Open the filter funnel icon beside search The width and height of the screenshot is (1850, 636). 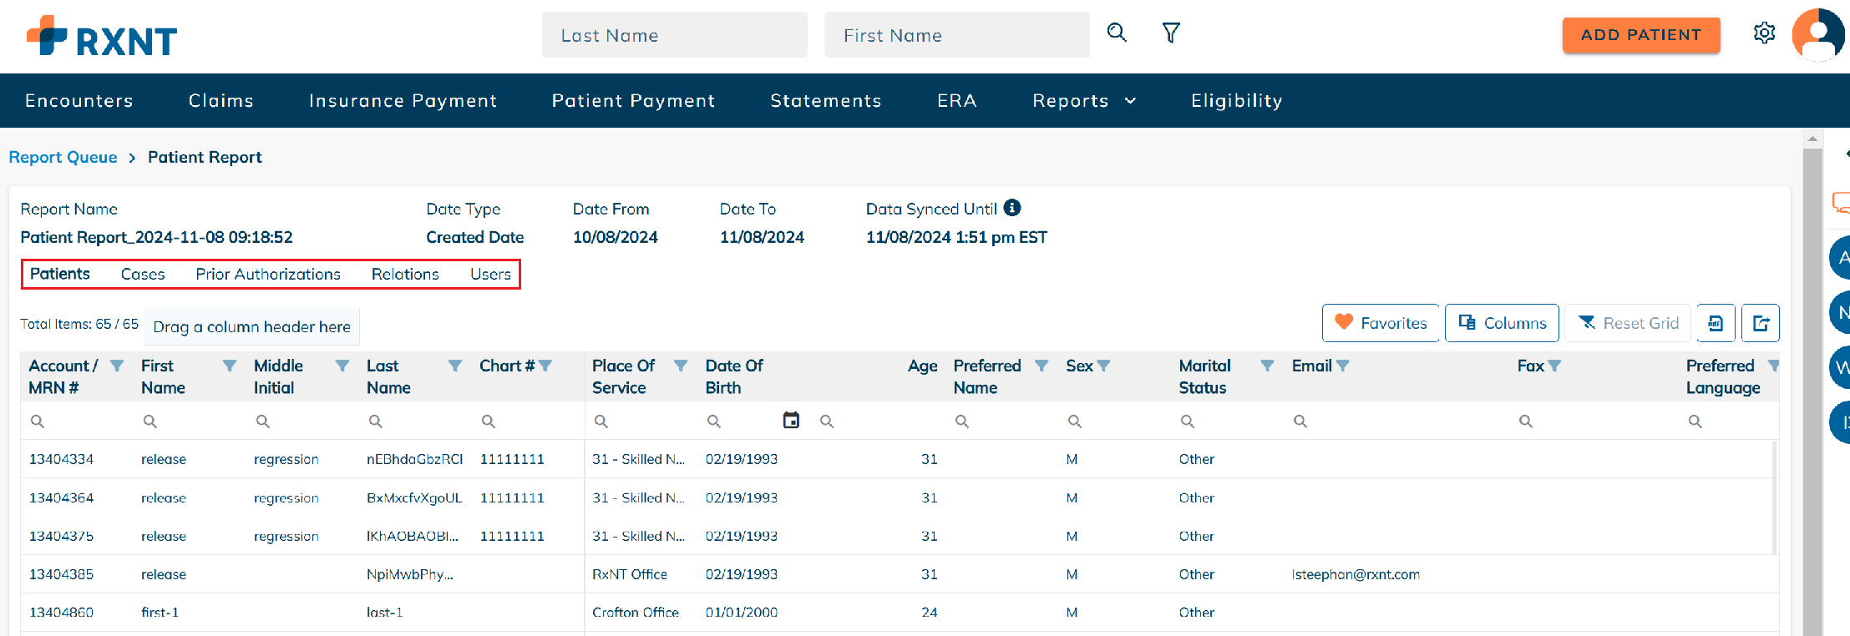[1171, 33]
